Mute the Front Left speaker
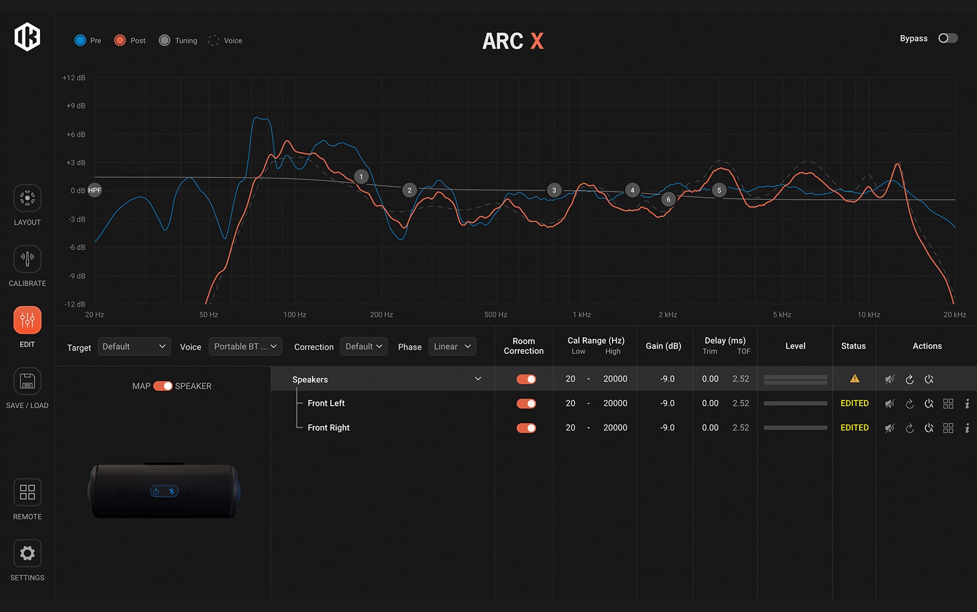 click(890, 404)
